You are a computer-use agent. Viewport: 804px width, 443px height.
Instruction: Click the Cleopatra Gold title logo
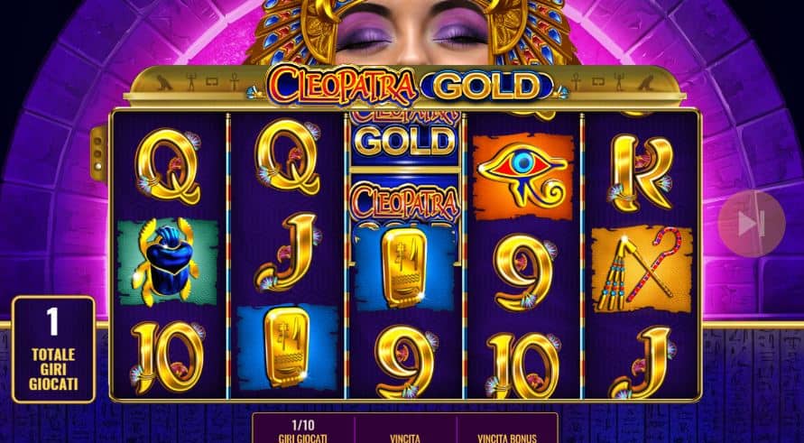tap(405, 85)
